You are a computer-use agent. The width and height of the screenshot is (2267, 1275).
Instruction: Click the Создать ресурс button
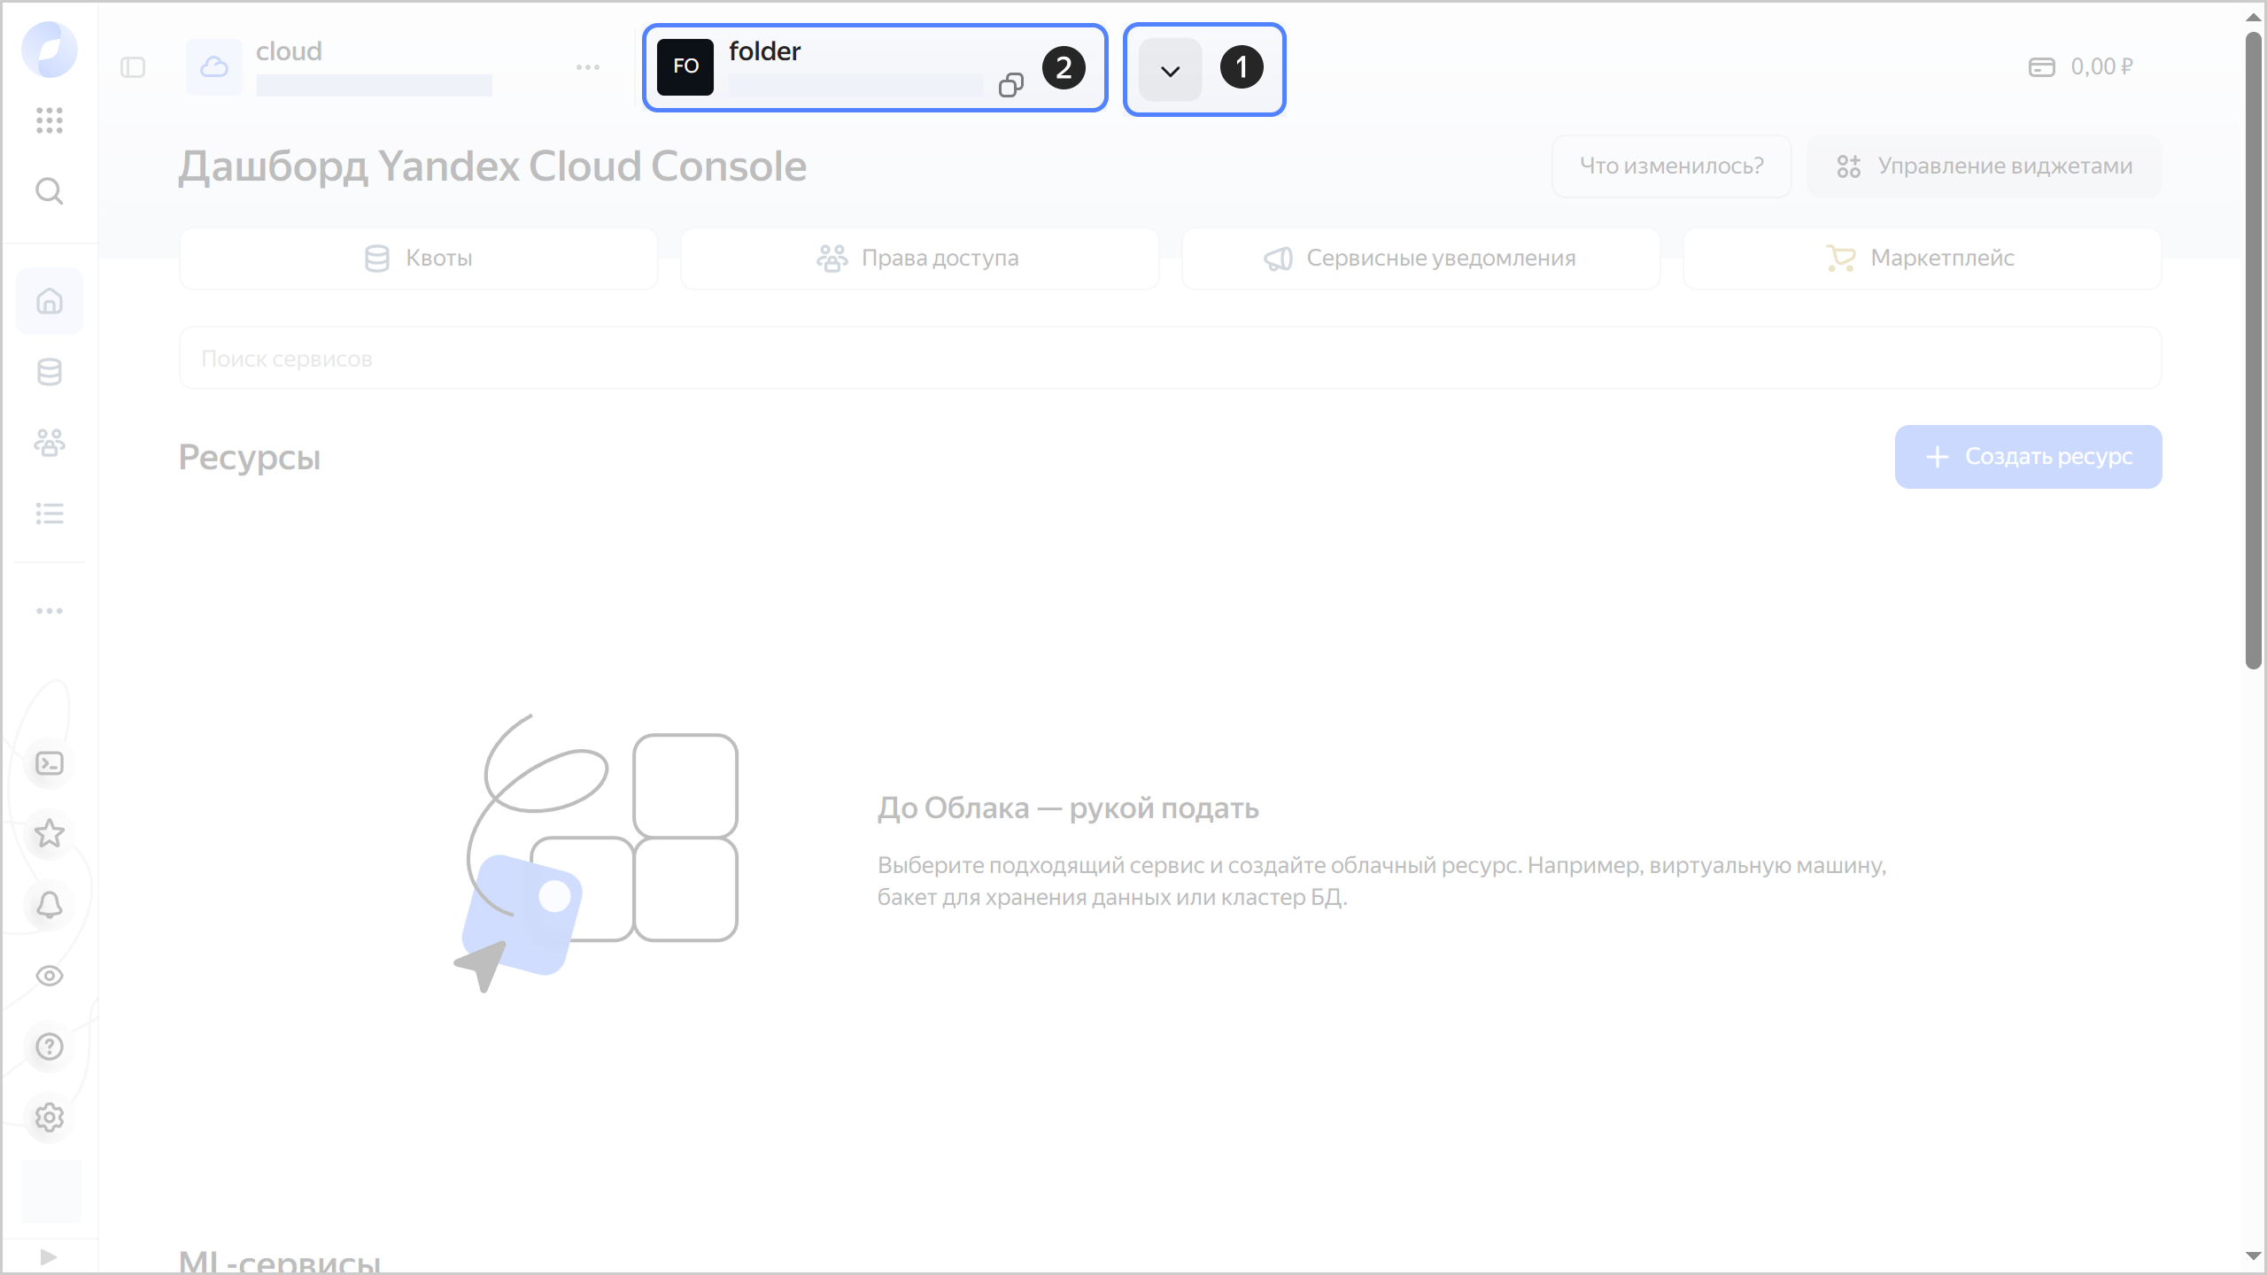[2028, 456]
